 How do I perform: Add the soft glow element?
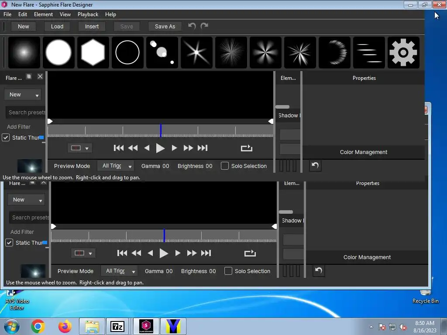[x=24, y=52]
